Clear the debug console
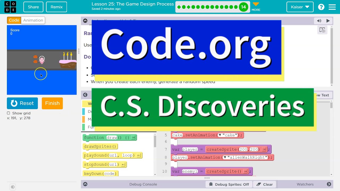 [265, 184]
